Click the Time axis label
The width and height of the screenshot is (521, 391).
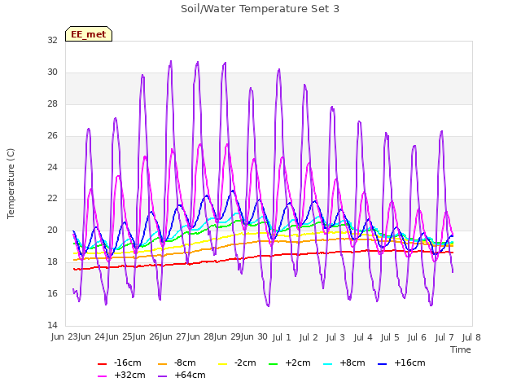[x=461, y=349]
